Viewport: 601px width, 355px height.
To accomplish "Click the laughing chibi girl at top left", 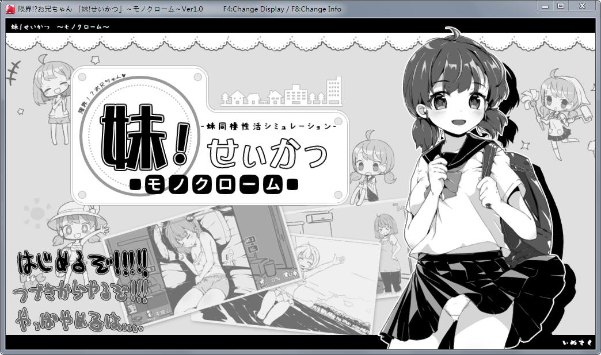I will [x=52, y=99].
